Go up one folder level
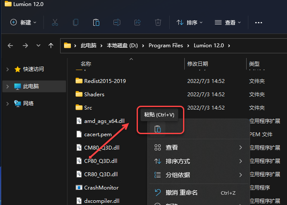Viewport: 287px width, 205px height. tap(51, 46)
